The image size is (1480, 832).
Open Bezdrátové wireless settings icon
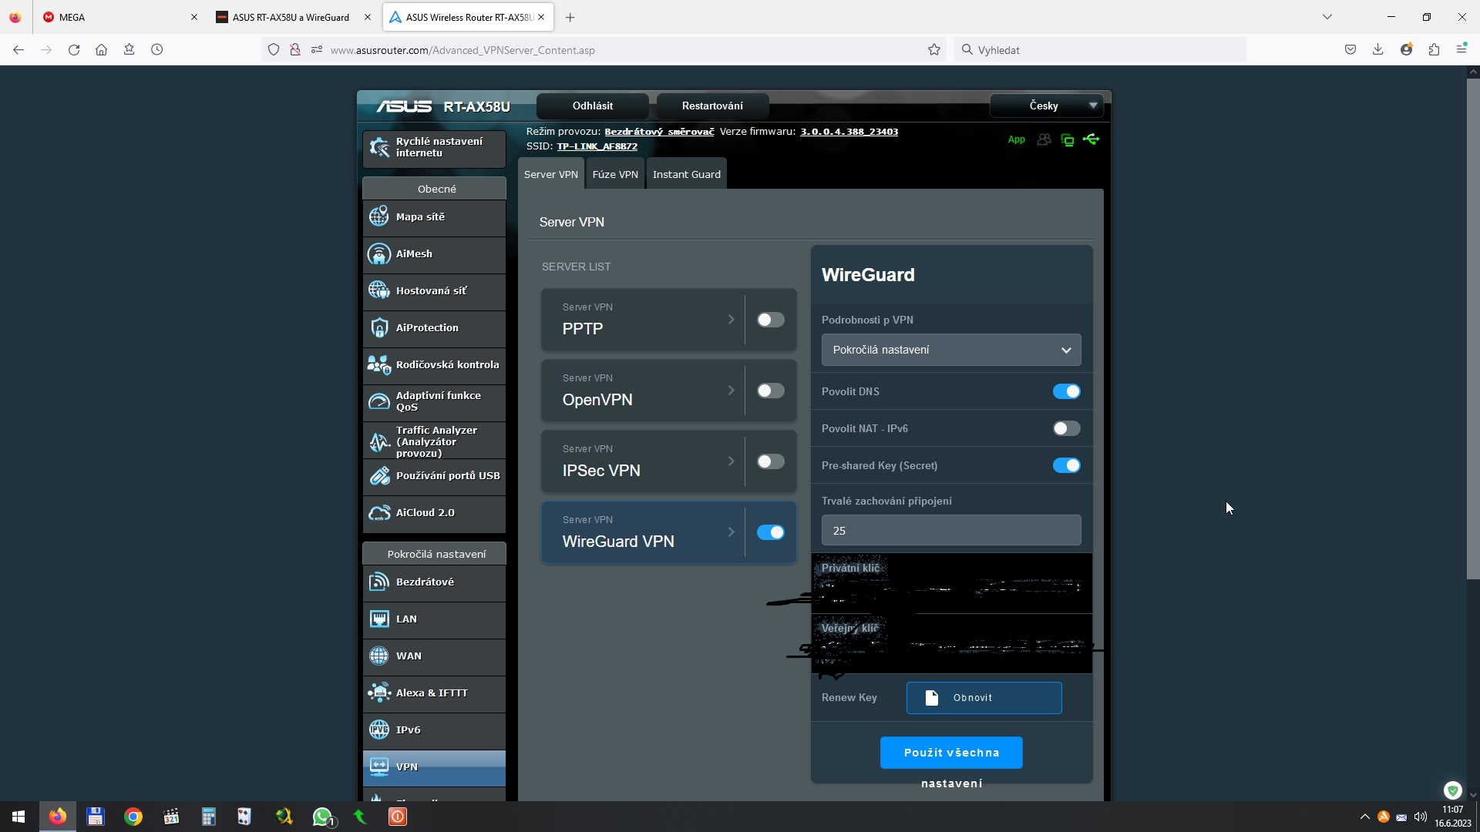coord(378,582)
